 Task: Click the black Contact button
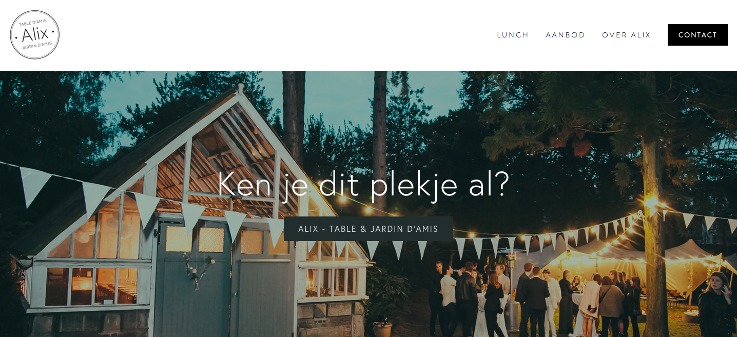click(x=697, y=35)
